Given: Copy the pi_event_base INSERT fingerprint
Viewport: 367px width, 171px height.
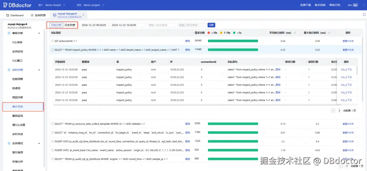Looking at the screenshot, I should pos(188,150).
